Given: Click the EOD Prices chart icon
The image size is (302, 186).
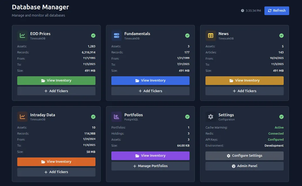Looking at the screenshot, I should 22,36.
